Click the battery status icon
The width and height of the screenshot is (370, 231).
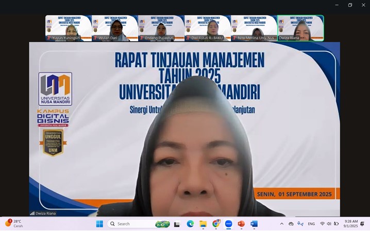point(336,224)
